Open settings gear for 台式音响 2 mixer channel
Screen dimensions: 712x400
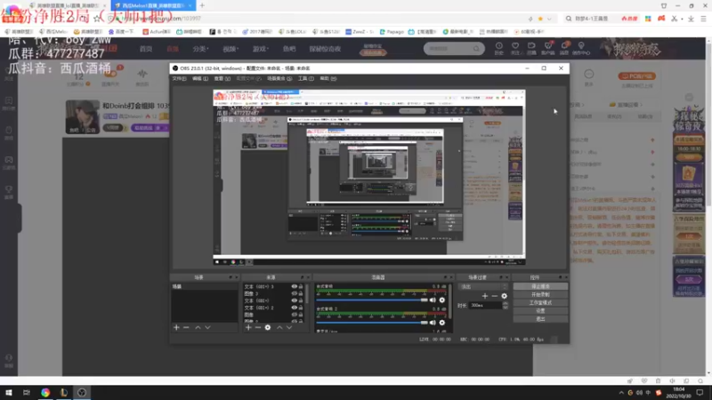click(x=441, y=323)
